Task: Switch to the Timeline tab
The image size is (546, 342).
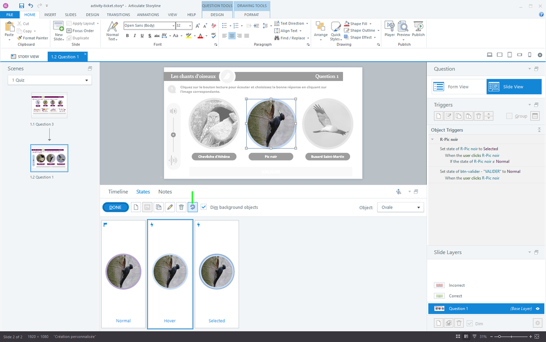Action: coord(118,192)
